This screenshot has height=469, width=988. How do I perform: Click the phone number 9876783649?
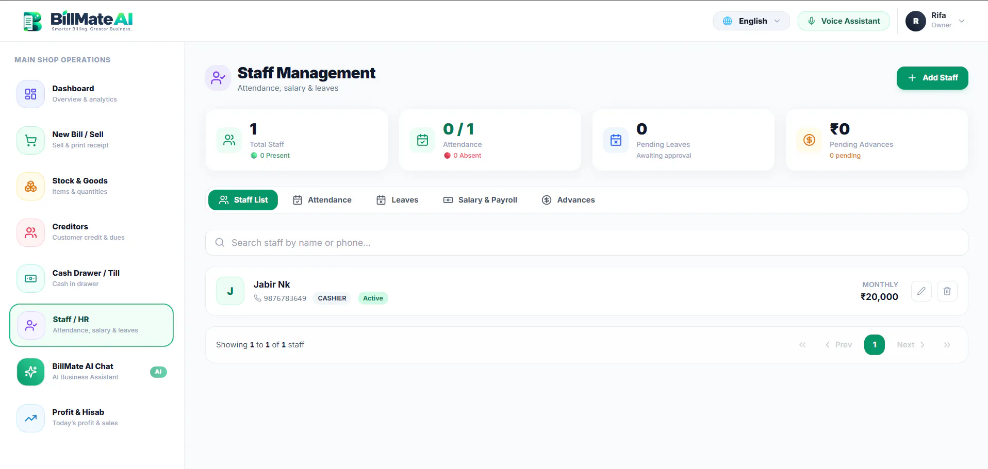285,298
